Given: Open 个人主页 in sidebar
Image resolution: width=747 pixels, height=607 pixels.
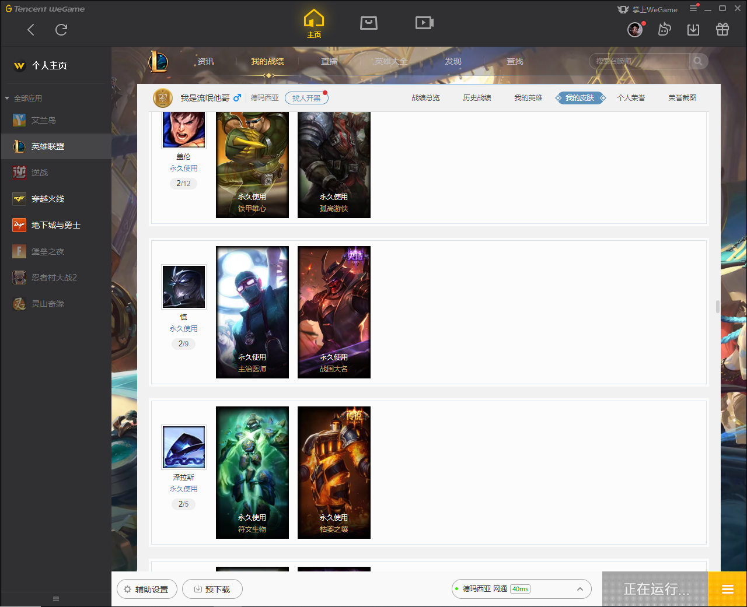Looking at the screenshot, I should (x=55, y=65).
